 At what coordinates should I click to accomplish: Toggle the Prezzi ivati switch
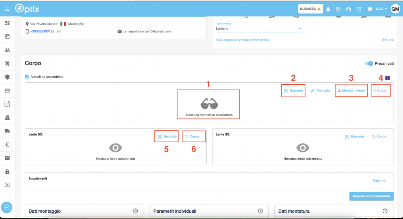369,63
